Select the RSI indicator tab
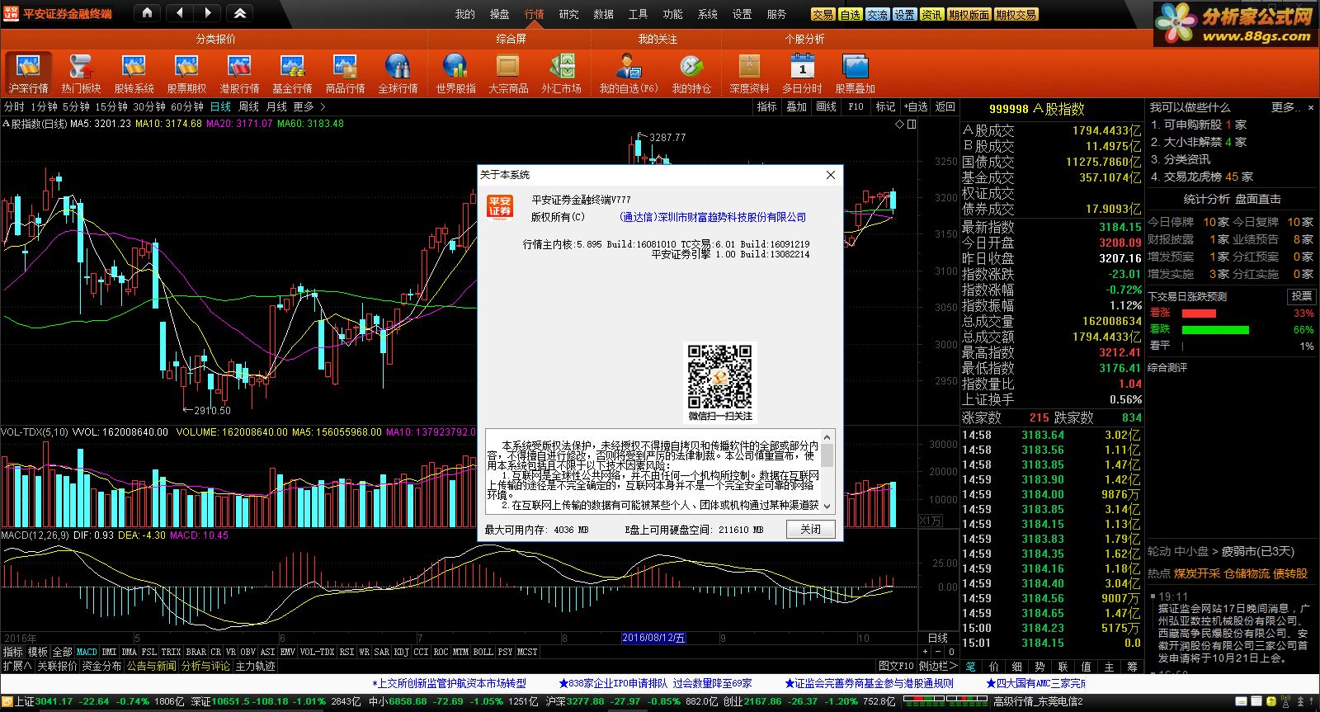1320x712 pixels. coord(346,652)
